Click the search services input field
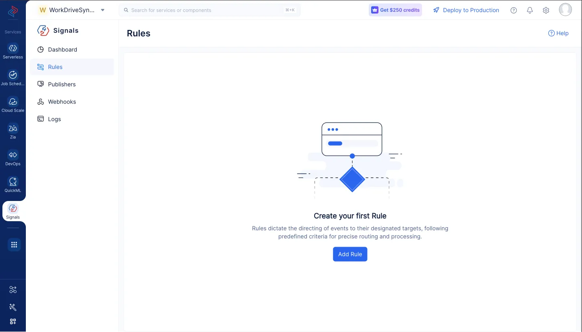This screenshot has width=582, height=332. pos(210,10)
